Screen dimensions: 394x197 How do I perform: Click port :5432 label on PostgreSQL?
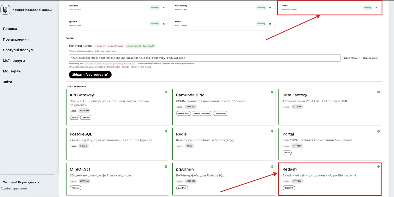tap(73, 146)
